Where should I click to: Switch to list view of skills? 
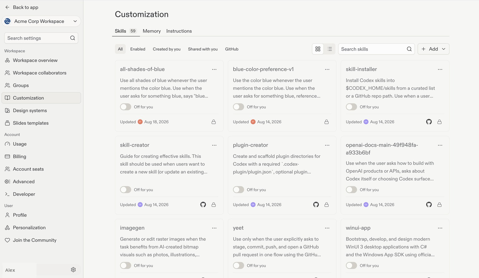329,49
